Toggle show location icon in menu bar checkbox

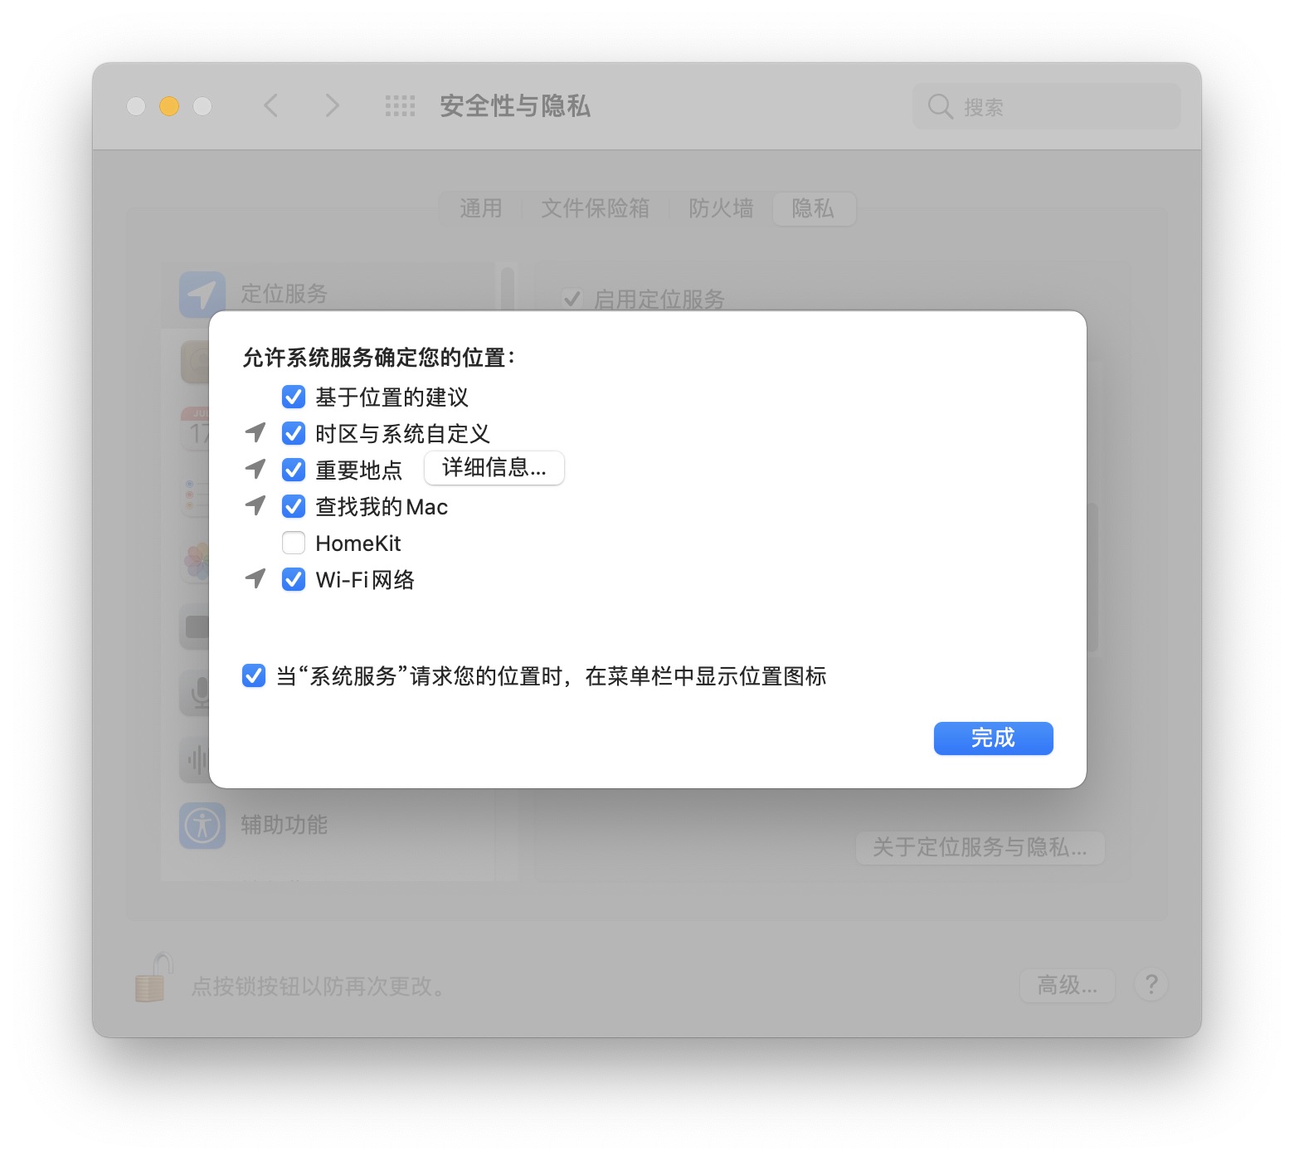coord(254,675)
